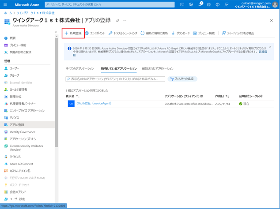Click the application client ID cell
280x209 pixels.
[189, 104]
